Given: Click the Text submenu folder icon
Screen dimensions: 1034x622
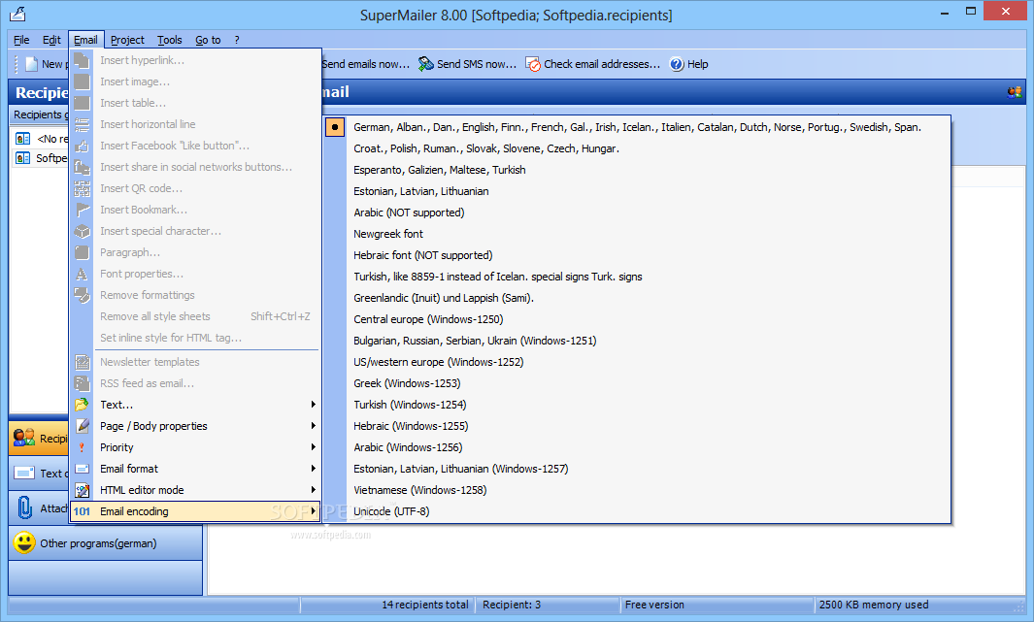Looking at the screenshot, I should point(82,405).
